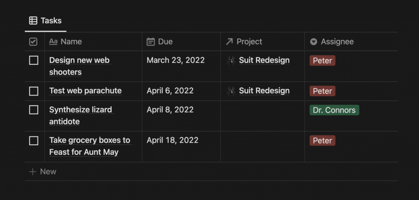This screenshot has height=200, width=419.
Task: Mark Synthesize lizard antidote as done
Action: click(34, 110)
